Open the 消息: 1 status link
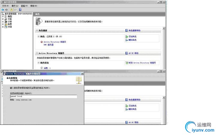The image size is (216, 135). (47, 68)
